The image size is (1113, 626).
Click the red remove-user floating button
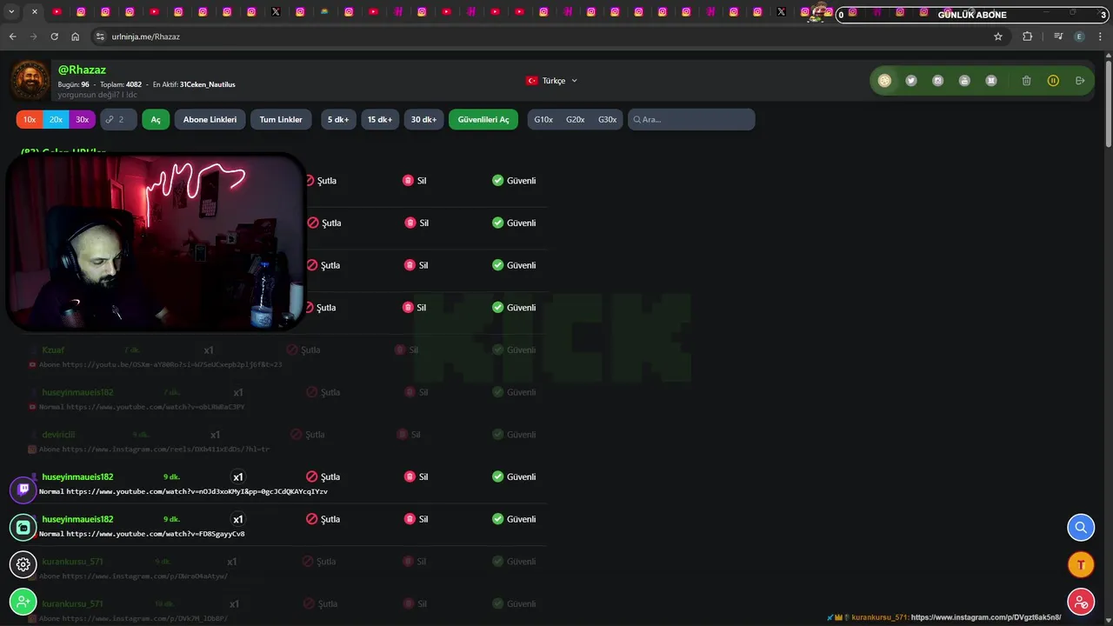1081,602
